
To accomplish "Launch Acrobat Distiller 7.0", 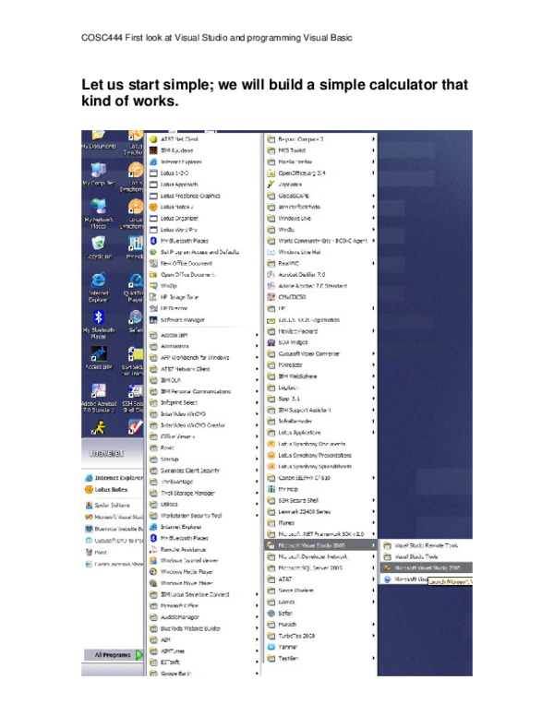I will (x=296, y=274).
